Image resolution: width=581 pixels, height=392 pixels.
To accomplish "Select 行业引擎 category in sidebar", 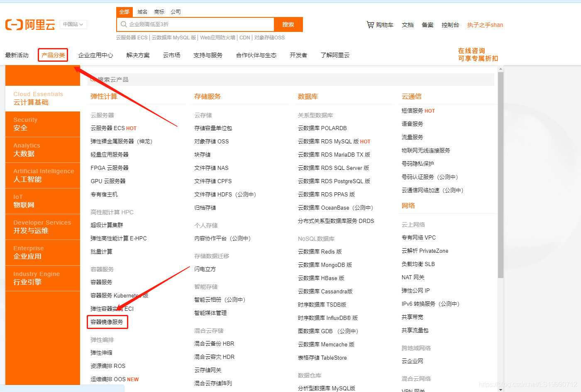I will [43, 278].
